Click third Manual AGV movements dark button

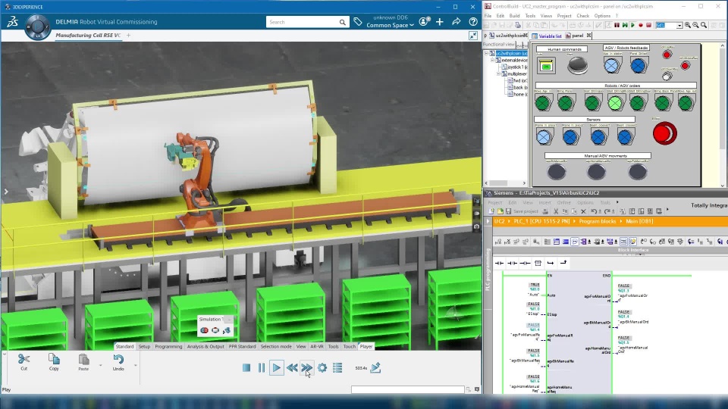click(x=638, y=172)
